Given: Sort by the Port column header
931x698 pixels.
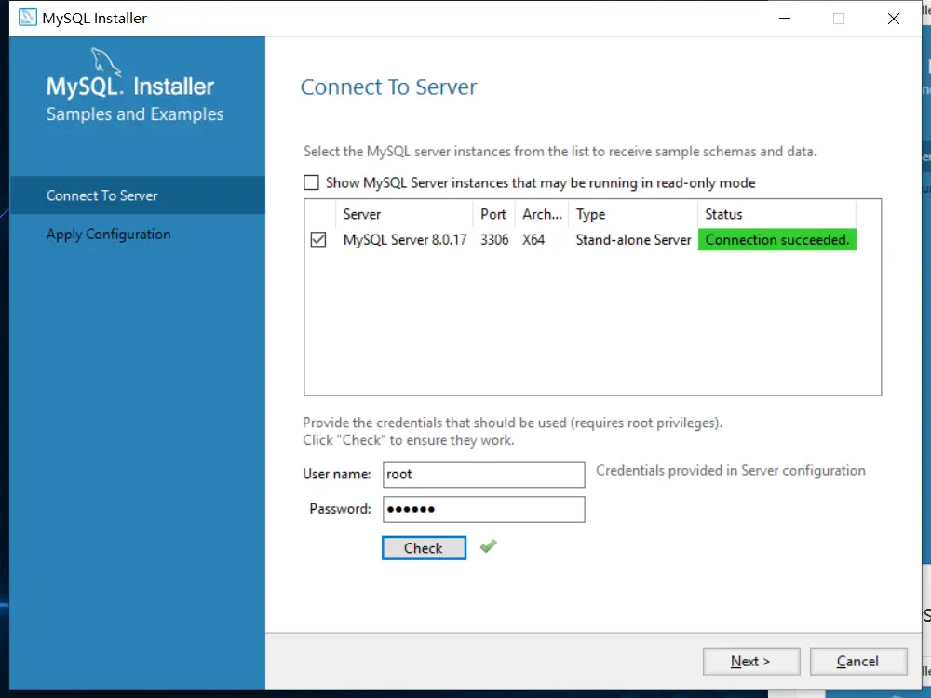Looking at the screenshot, I should (x=493, y=214).
